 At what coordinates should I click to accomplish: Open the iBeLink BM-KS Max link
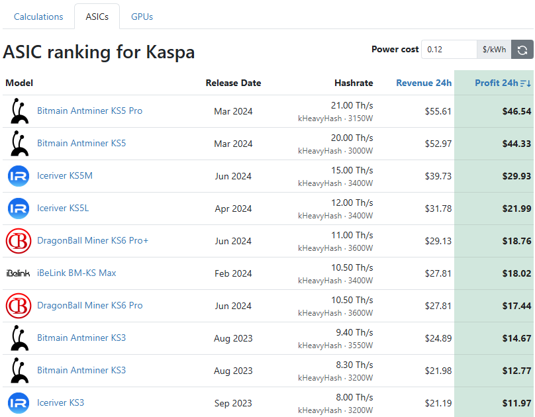tap(76, 273)
